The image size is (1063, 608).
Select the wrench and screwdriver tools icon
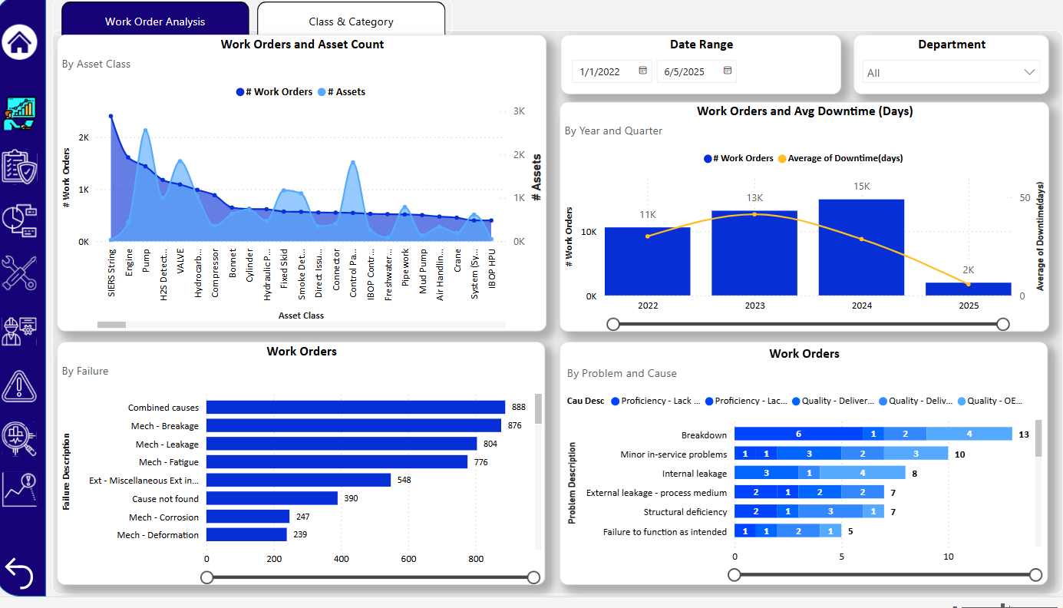point(21,274)
